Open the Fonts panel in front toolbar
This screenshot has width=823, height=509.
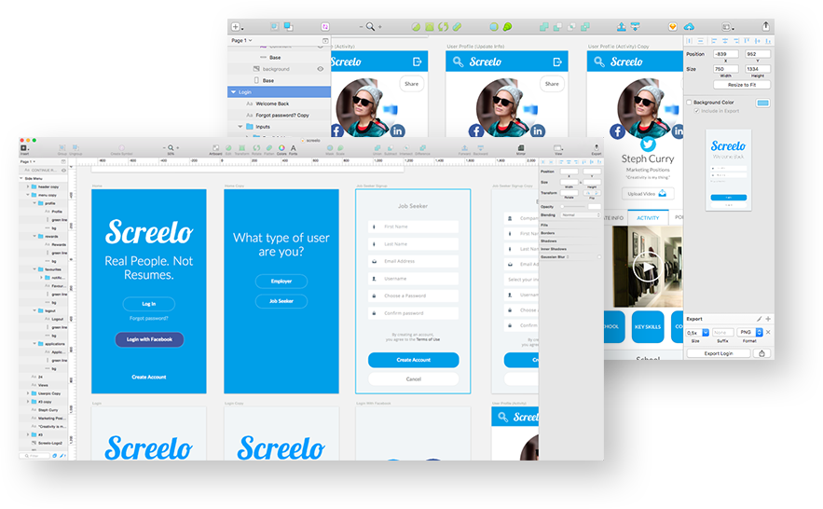pos(294,149)
